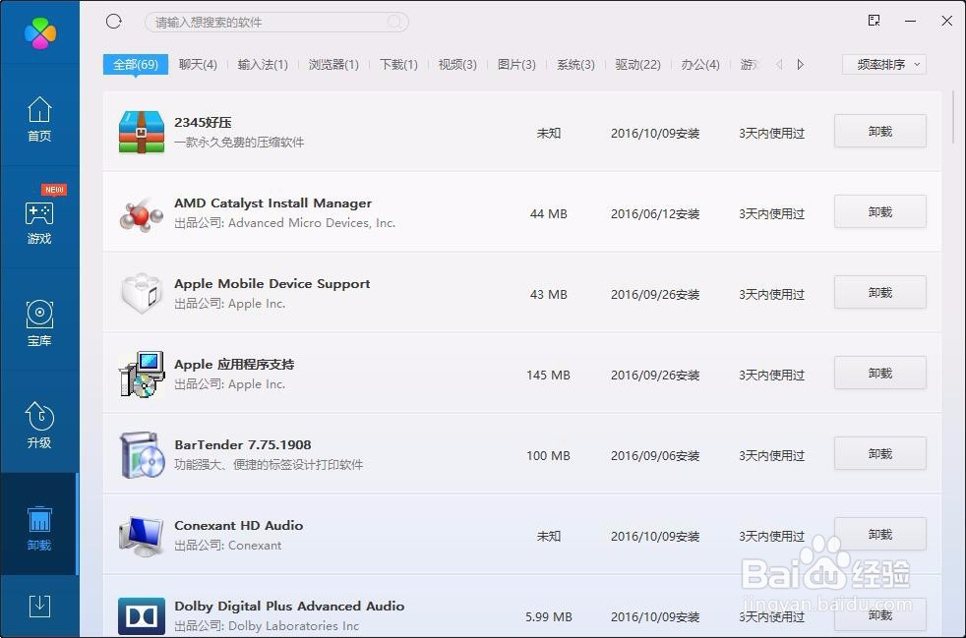The height and width of the screenshot is (638, 966).
Task: Click 卸载 next to BarTender 7.75.1908
Action: (878, 453)
